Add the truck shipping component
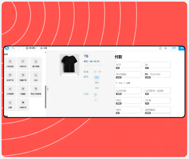 10,105
